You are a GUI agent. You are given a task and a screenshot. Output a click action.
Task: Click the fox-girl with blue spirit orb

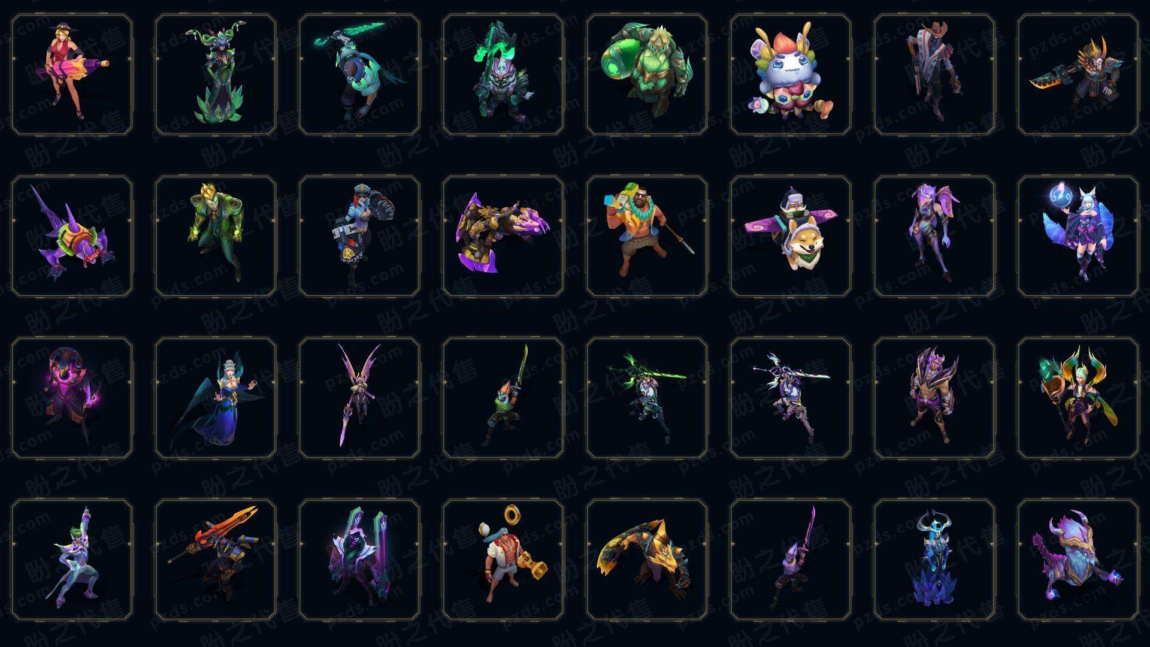(x=1078, y=236)
